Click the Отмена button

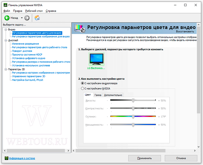coord(181,158)
